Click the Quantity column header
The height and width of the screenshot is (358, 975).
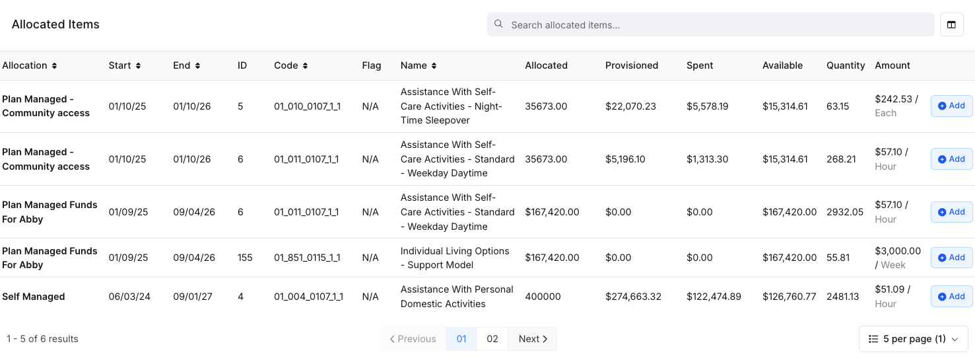(x=846, y=65)
